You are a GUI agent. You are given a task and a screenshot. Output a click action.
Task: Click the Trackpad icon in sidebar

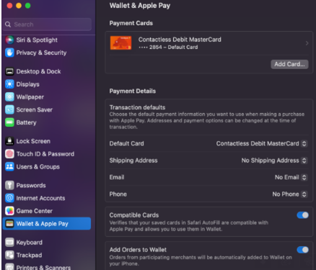[9, 255]
